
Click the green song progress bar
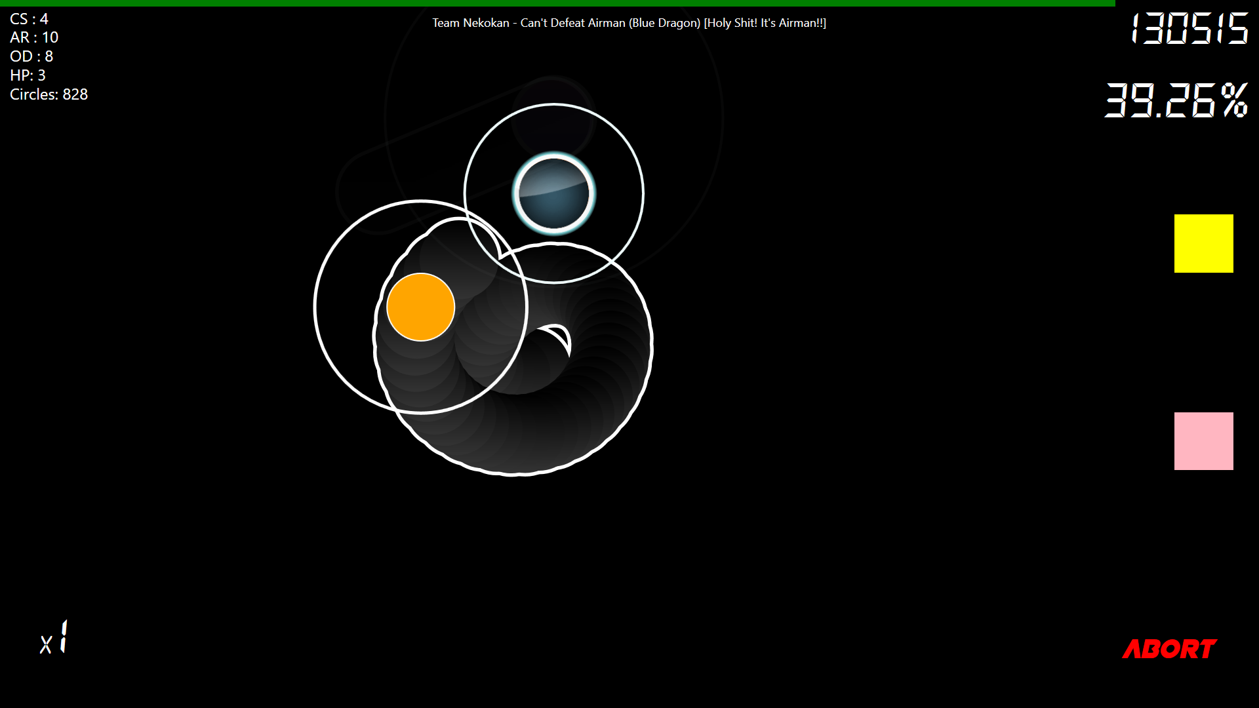[x=557, y=3]
